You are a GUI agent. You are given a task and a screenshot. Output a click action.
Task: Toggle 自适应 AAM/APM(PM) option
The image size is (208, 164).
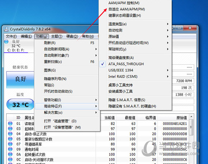[135, 9]
